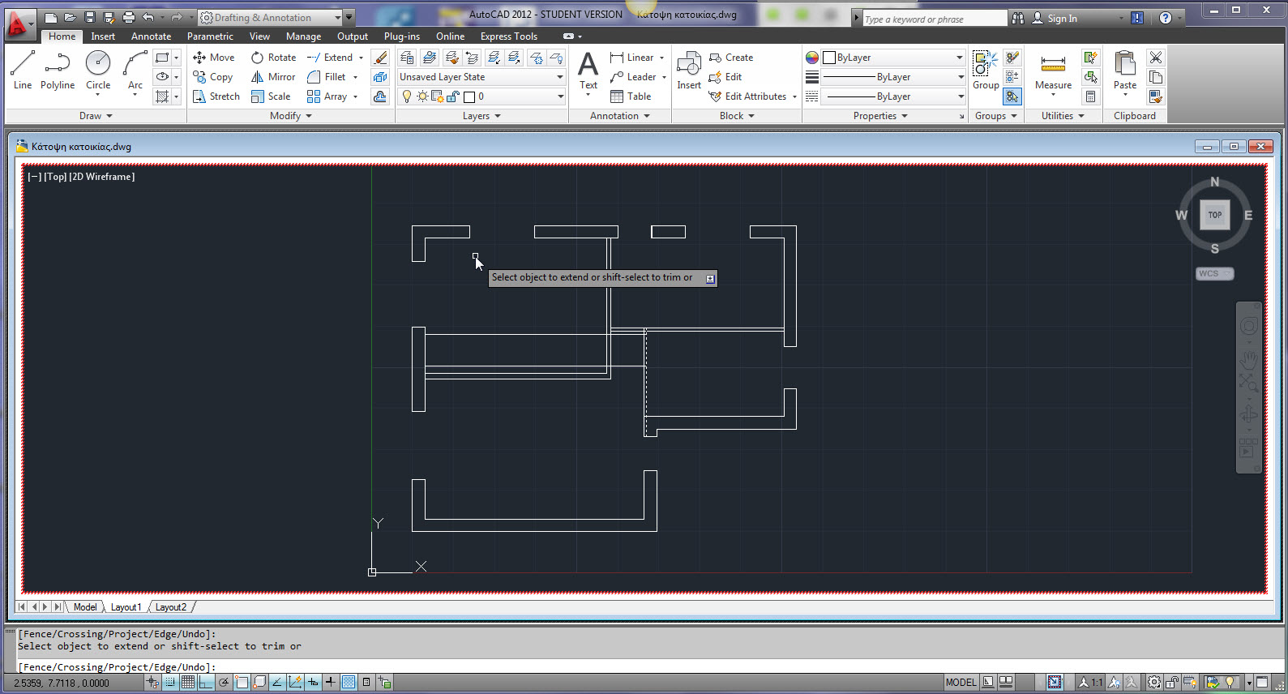Viewport: 1288px width, 694px height.
Task: Click the MODEL space button in status bar
Action: click(961, 683)
